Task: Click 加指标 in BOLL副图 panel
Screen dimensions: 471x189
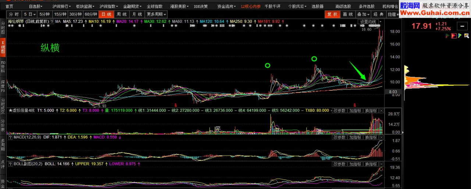Action: [355, 164]
